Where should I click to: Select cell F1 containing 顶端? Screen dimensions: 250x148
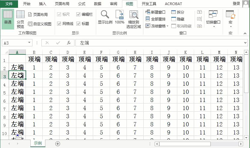101,59
